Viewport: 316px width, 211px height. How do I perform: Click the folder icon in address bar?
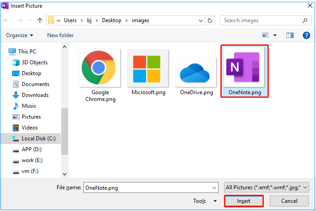coord(51,20)
